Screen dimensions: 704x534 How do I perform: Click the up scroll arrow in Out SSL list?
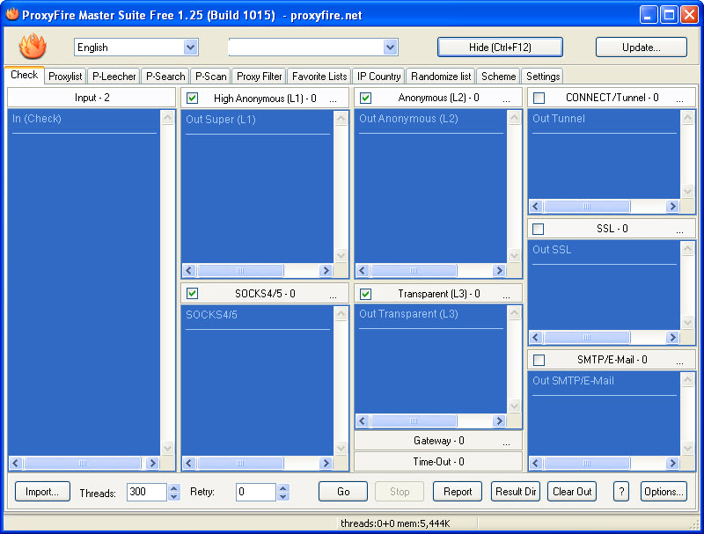pos(687,249)
